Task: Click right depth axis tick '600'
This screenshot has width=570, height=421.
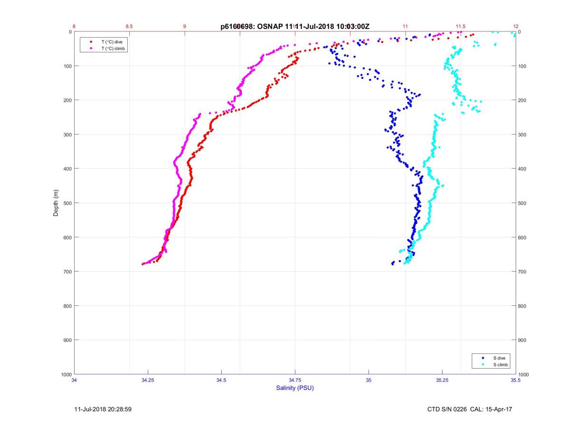Action: tap(522, 237)
